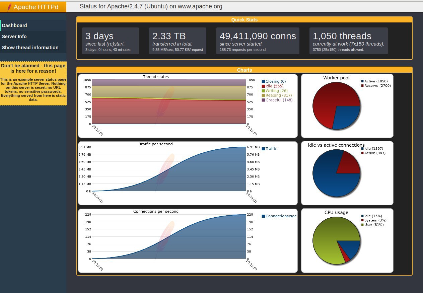
Task: Click the 3 days uptime stat card
Action: click(x=111, y=41)
